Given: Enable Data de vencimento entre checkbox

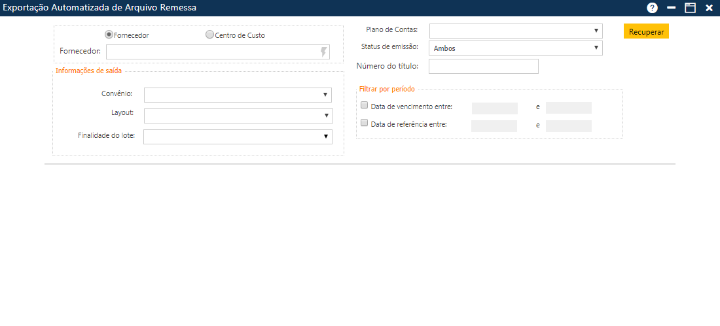Looking at the screenshot, I should click(365, 105).
